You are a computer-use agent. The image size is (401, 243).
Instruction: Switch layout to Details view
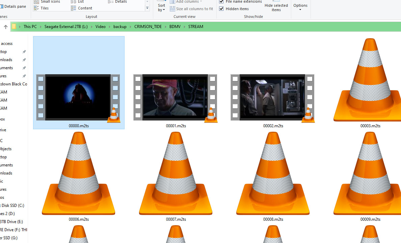(117, 2)
